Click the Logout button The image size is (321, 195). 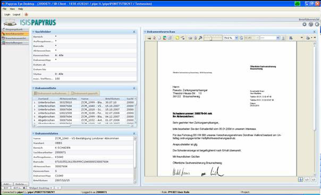16,14
